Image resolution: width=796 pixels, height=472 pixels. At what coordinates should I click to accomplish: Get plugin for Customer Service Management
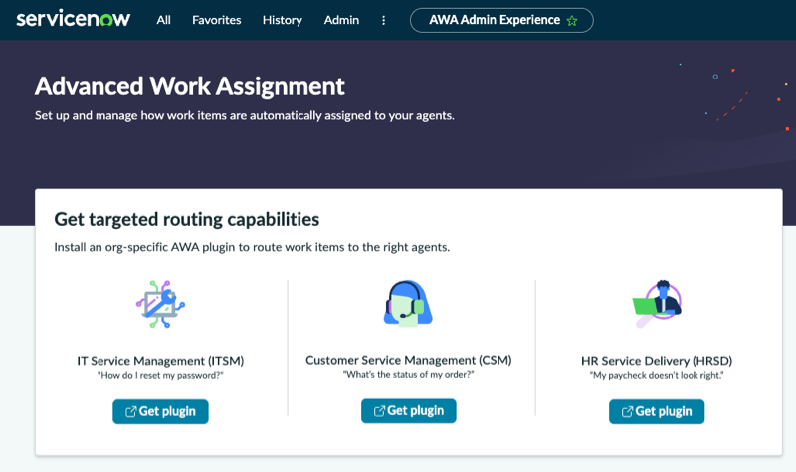(409, 411)
